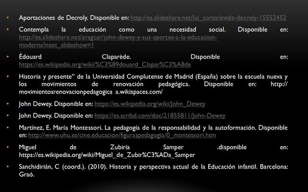Click the text 'renovación pedagógica'
This screenshot has height=192, width=308.
(x=152, y=84)
